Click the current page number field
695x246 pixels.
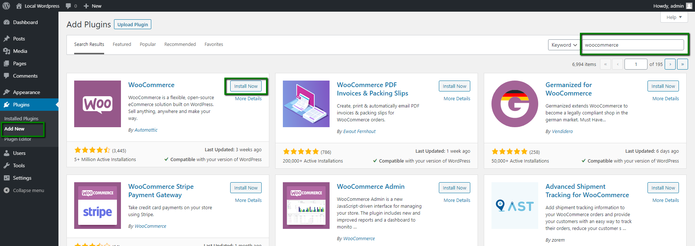[636, 64]
